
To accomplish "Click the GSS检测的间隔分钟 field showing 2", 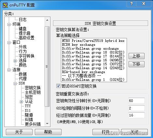I will (136, 108).
